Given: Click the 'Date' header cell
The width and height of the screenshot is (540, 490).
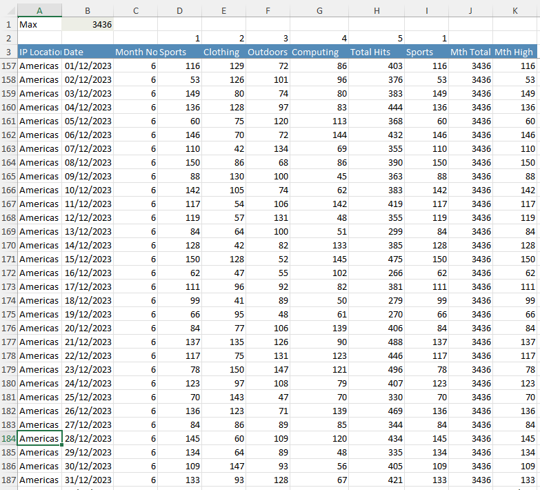Looking at the screenshot, I should click(88, 52).
